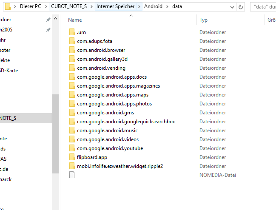Select mobi.infolife.ezweather.widget.ripple2 folder
The height and width of the screenshot is (210, 276).
point(120,166)
